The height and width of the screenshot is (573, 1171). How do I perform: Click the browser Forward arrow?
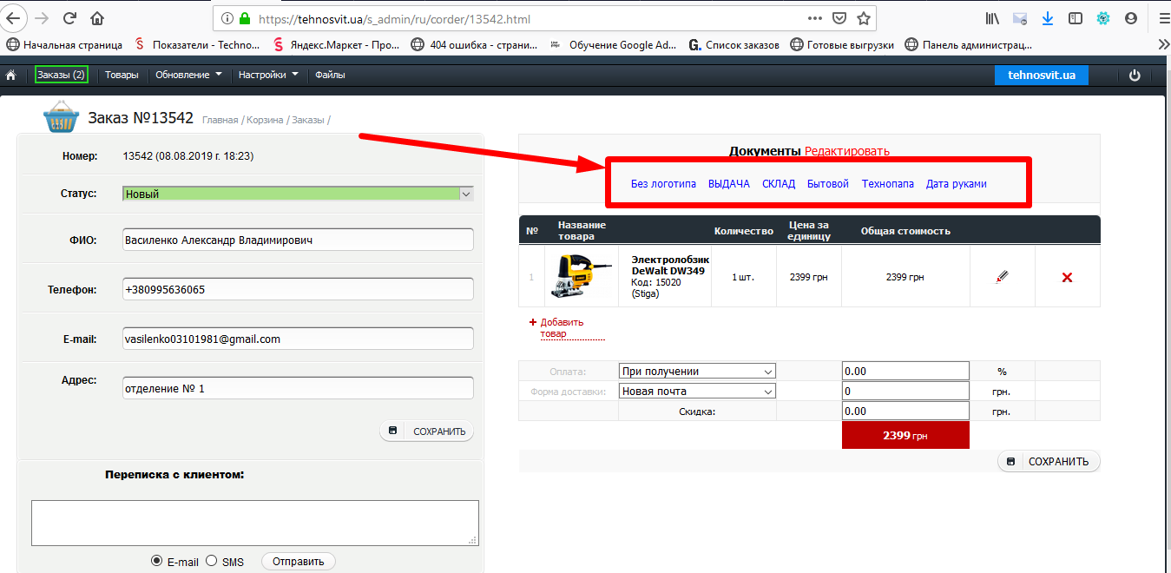click(41, 18)
